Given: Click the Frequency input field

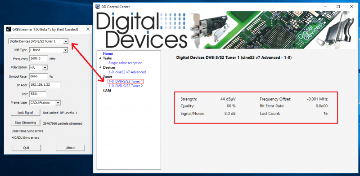Looking at the screenshot, I should (38, 59).
